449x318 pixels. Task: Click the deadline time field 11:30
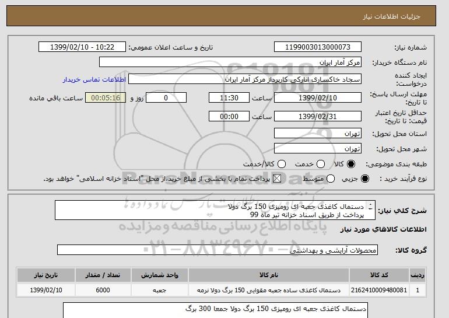(x=229, y=97)
